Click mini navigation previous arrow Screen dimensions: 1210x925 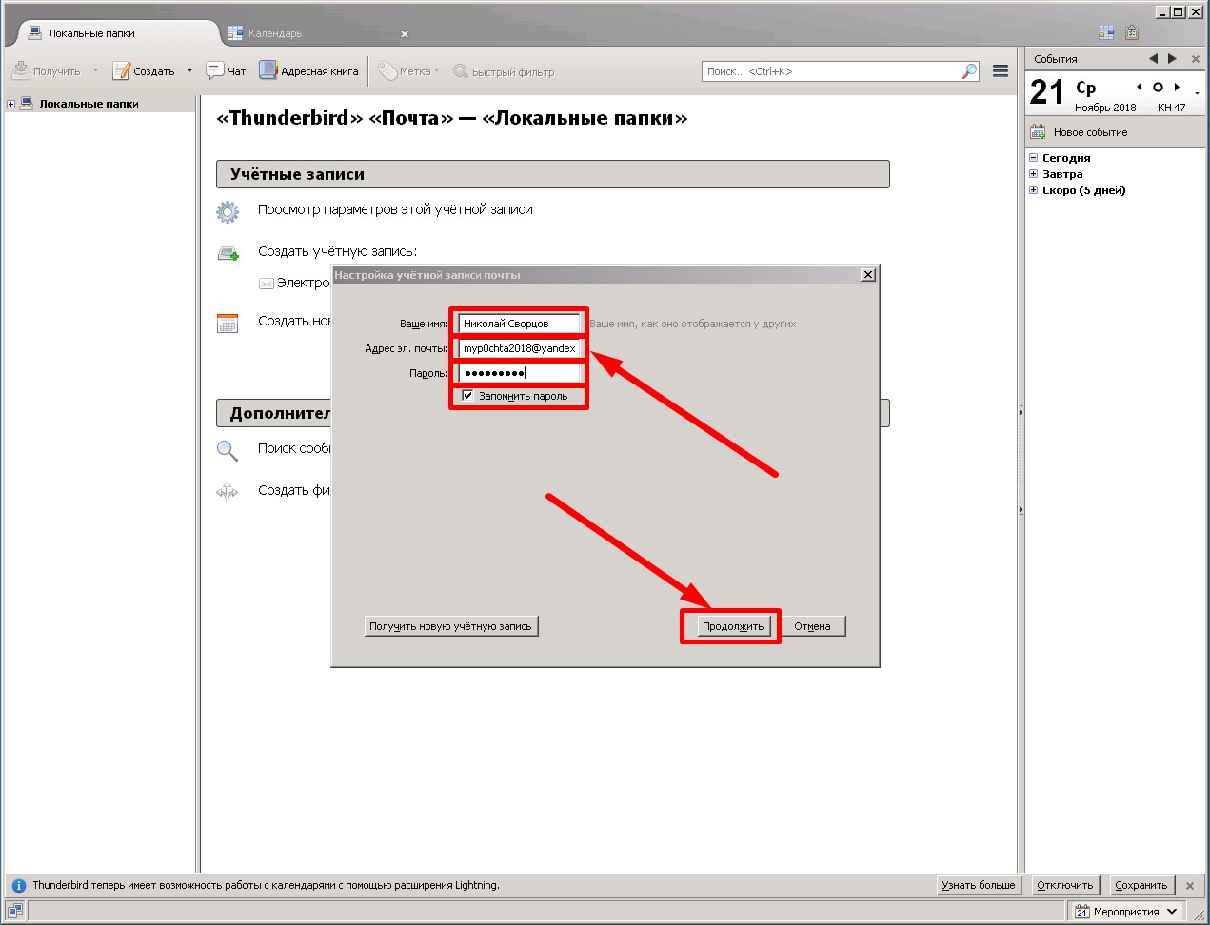(1139, 87)
